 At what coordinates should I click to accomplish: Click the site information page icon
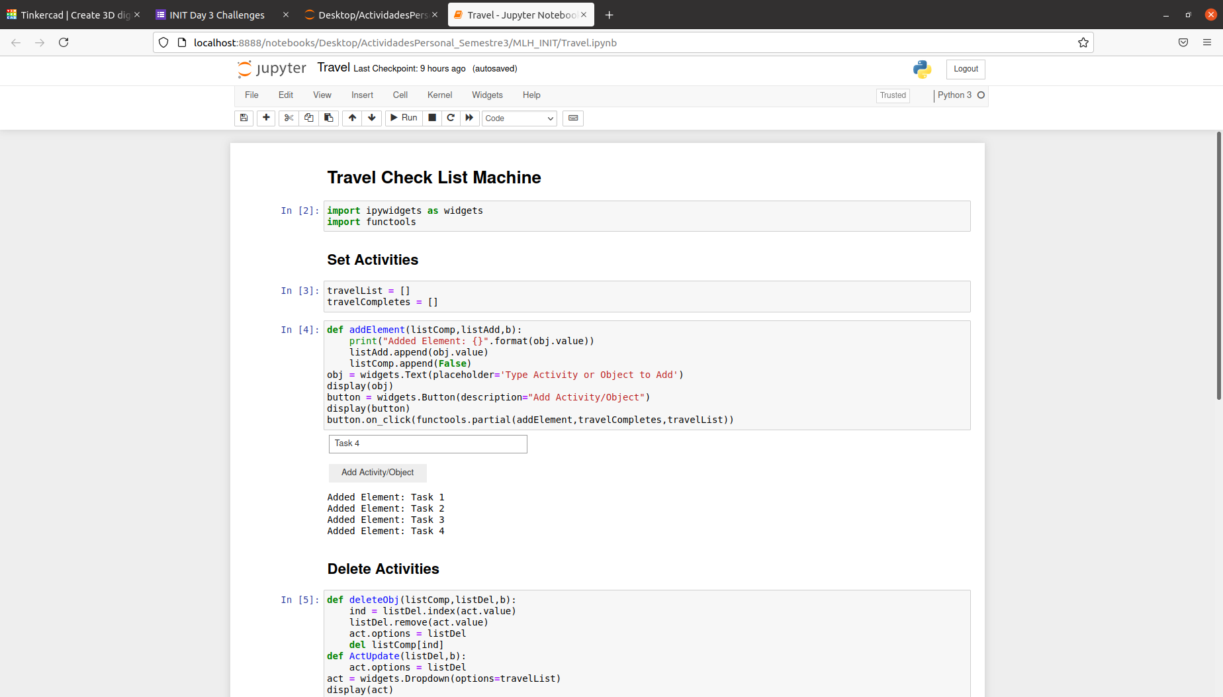[x=182, y=42]
